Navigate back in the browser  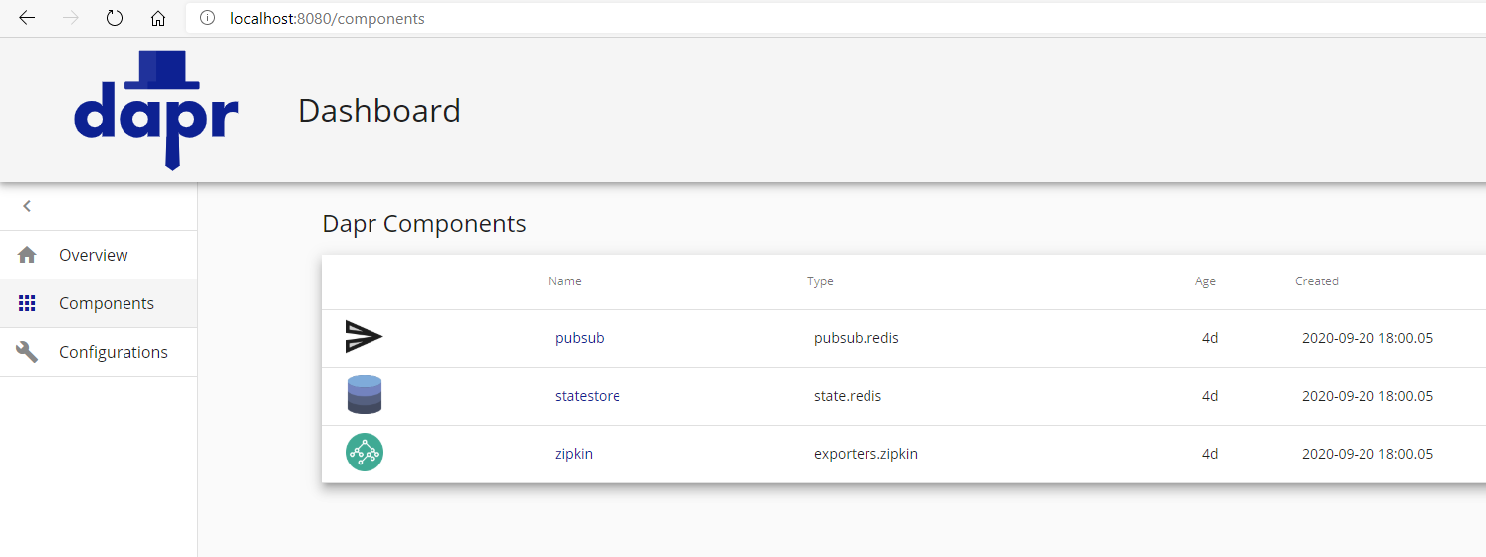tap(27, 18)
